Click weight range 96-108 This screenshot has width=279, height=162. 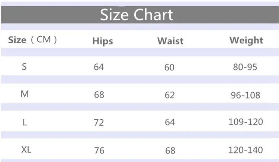pyautogui.click(x=246, y=95)
